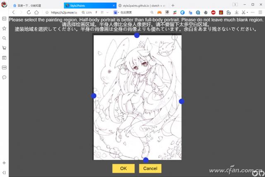Open the sidebar live broadcast icon
The height and width of the screenshot is (177, 265).
click(x=4, y=67)
